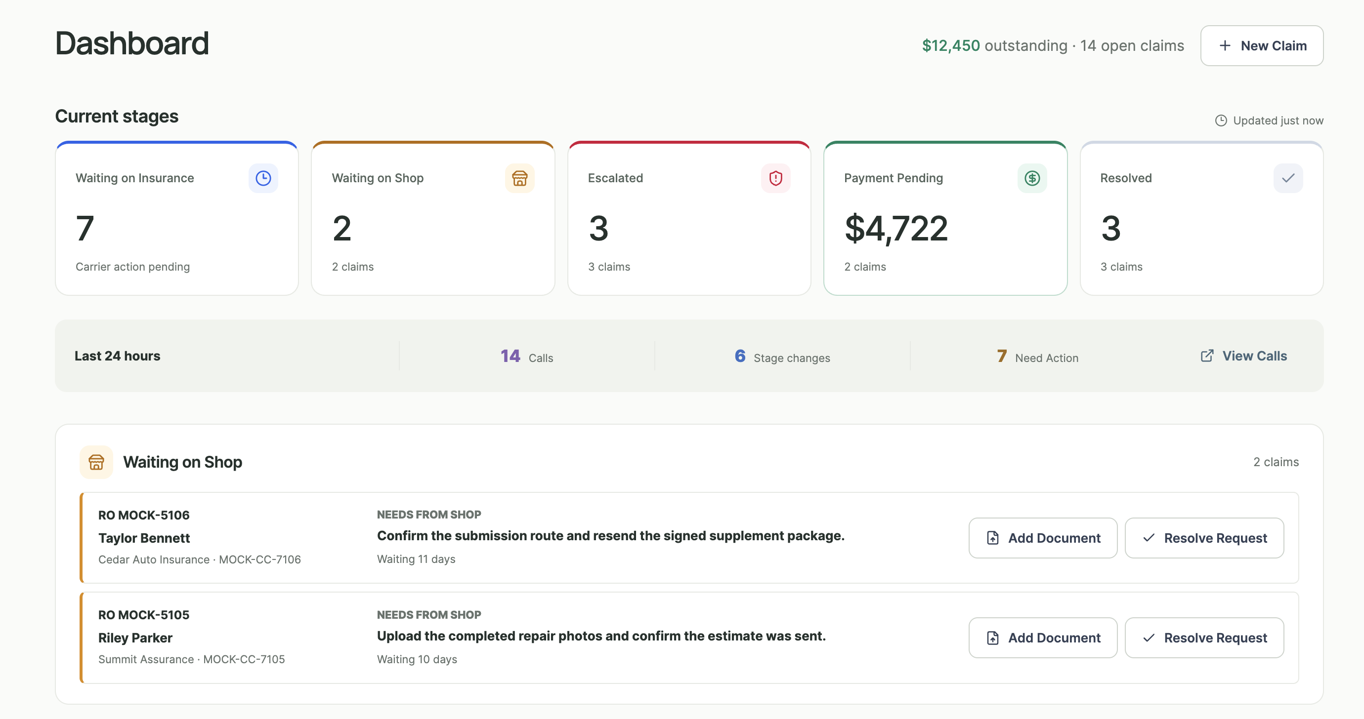1364x719 pixels.
Task: Click the 6 Stage changes statistic
Action: [782, 357]
